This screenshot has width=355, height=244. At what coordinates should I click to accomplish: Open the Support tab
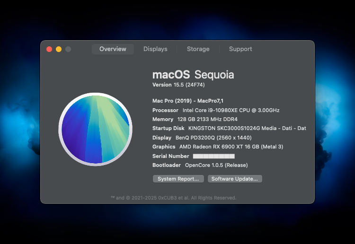click(x=240, y=49)
